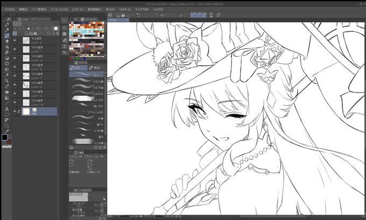
Task: Select the fill bucket tool
Action: (x=7, y=92)
